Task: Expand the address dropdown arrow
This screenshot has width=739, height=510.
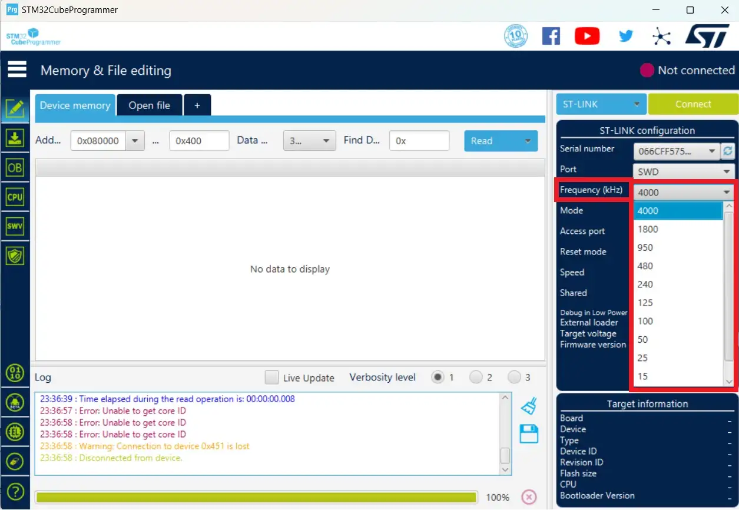Action: [x=135, y=141]
